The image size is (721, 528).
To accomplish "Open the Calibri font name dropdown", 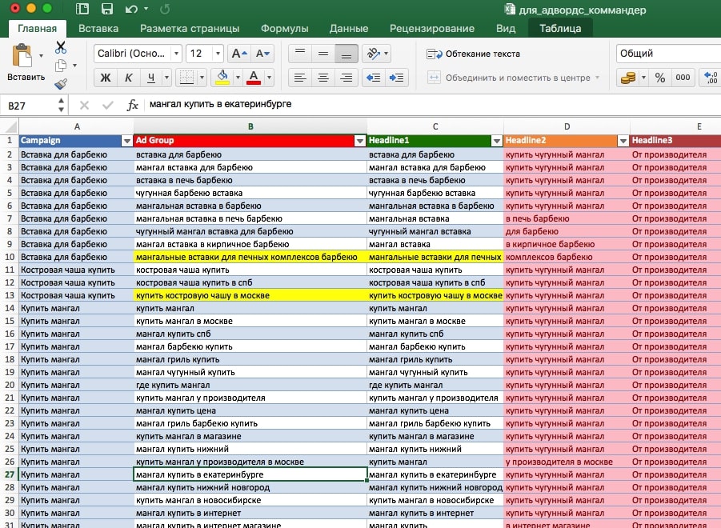I will pyautogui.click(x=176, y=54).
